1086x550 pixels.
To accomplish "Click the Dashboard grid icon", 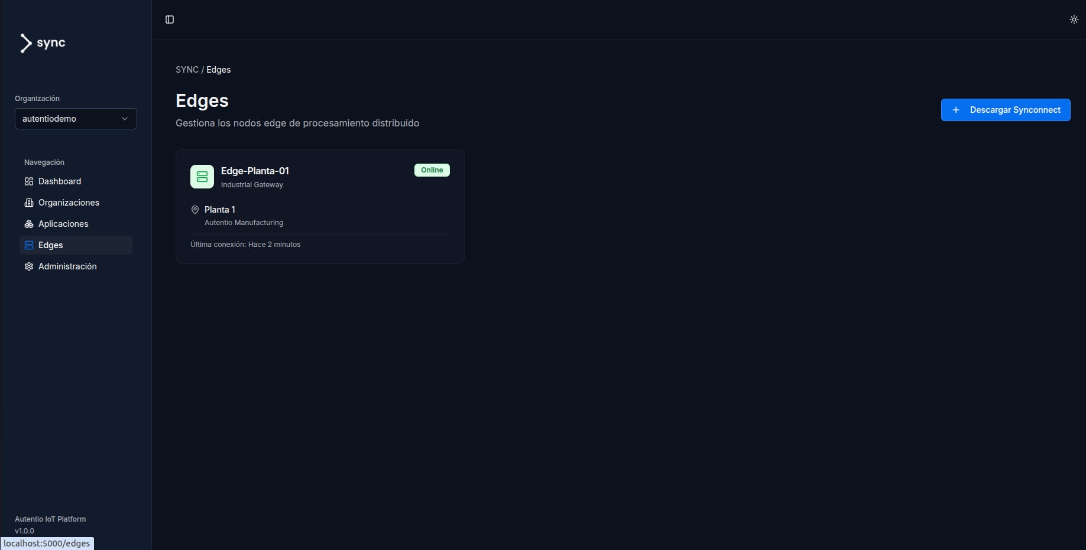I will pos(29,181).
